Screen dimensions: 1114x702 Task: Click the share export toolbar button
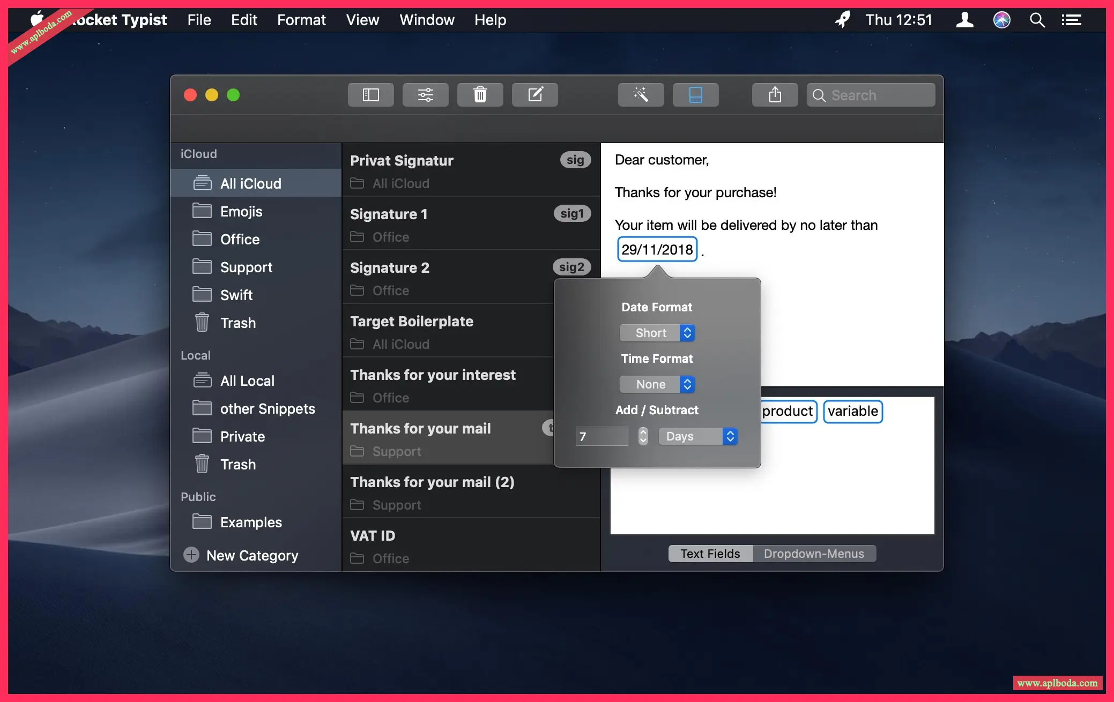[x=775, y=95]
